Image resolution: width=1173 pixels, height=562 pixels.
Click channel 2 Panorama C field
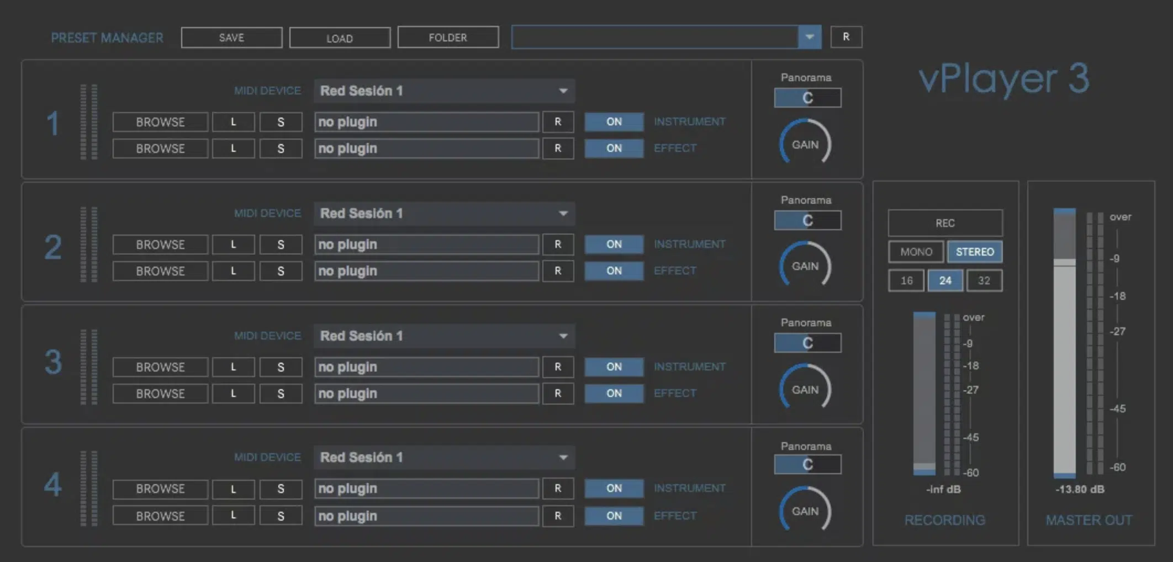click(x=807, y=221)
